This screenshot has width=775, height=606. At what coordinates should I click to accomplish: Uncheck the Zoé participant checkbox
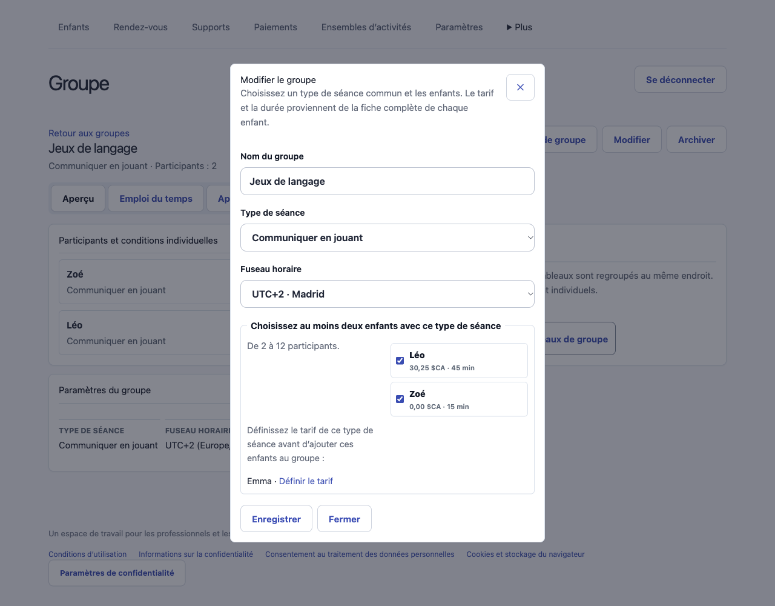pos(400,399)
